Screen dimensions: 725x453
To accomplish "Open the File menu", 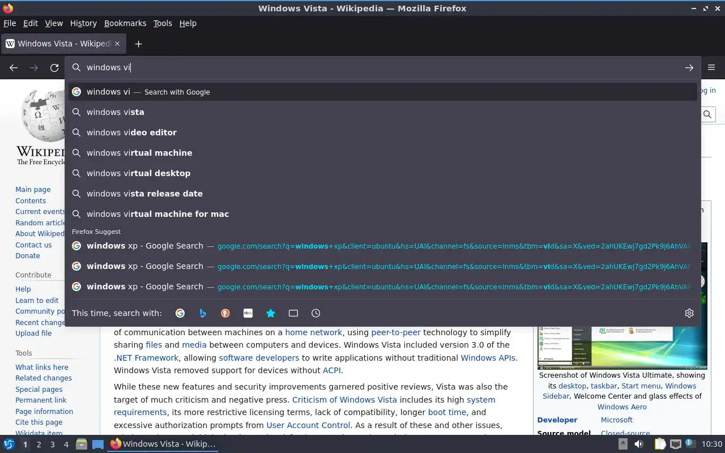I will coord(10,23).
